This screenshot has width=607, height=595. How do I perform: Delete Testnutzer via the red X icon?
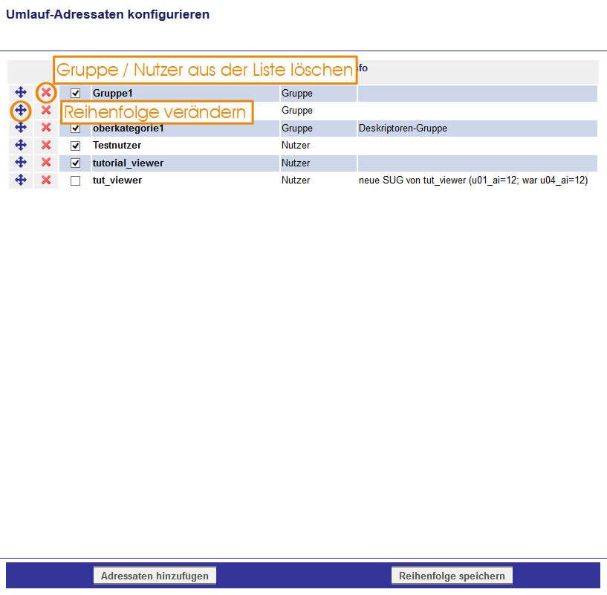click(x=46, y=145)
